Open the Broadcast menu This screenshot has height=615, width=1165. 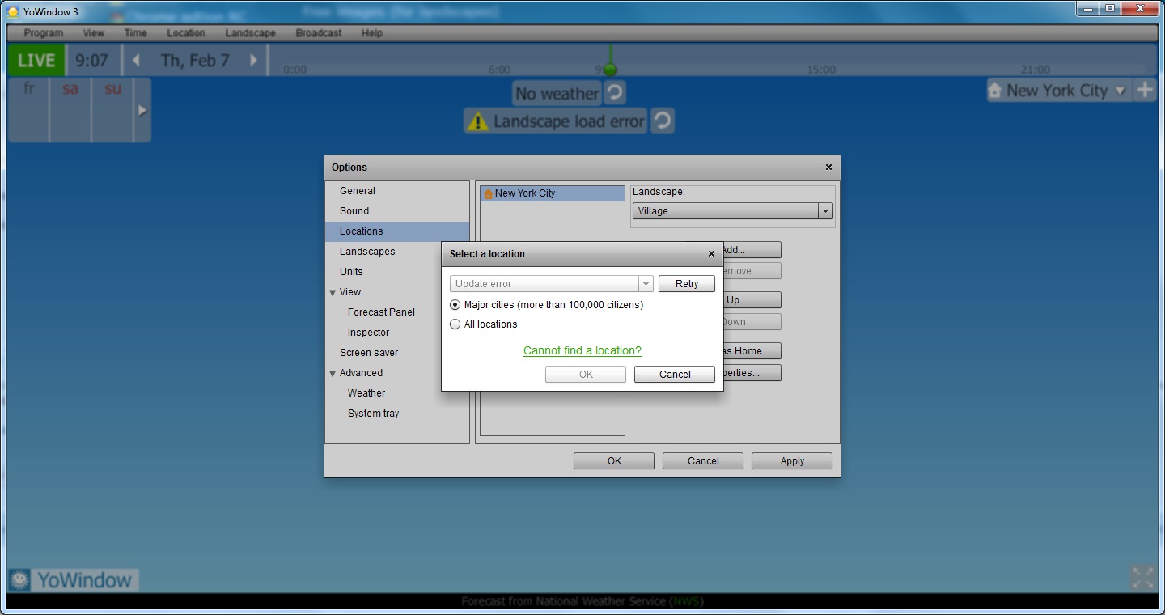319,33
